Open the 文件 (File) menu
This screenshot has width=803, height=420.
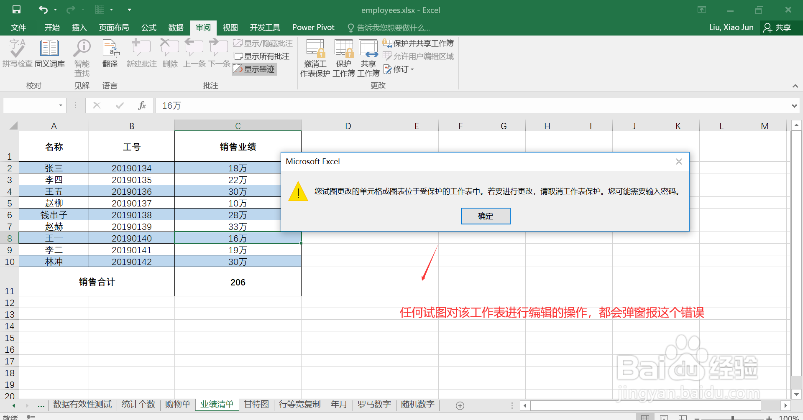click(18, 28)
